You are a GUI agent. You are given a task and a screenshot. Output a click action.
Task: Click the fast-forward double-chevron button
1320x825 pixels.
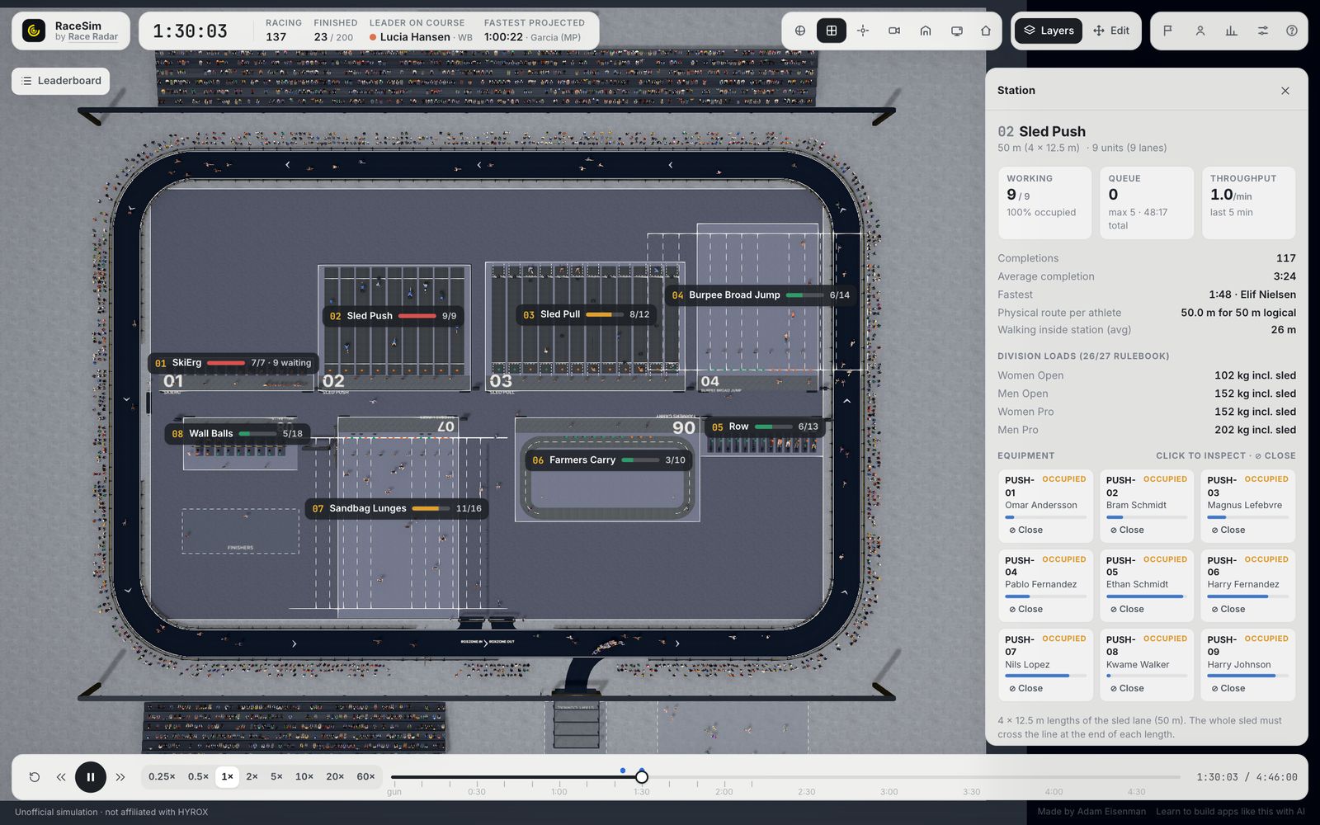point(120,777)
